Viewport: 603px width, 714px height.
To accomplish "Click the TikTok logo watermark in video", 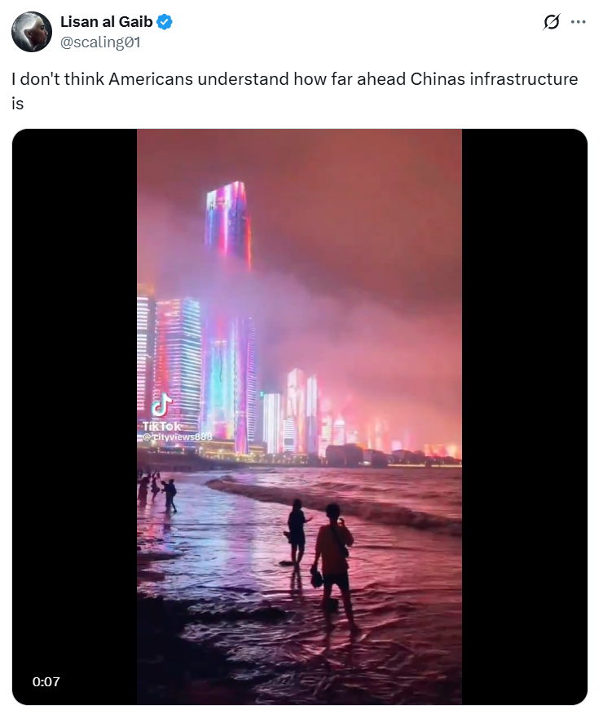I will [x=161, y=405].
